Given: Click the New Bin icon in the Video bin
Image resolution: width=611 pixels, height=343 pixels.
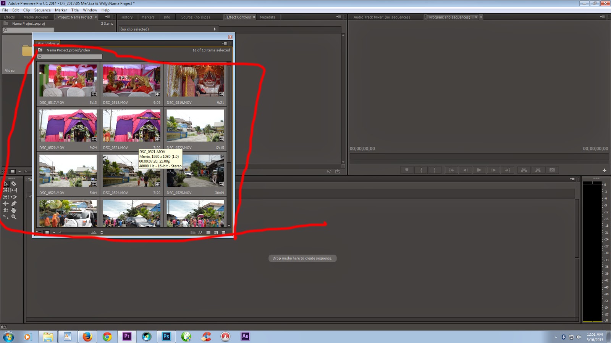Looking at the screenshot, I should [209, 232].
